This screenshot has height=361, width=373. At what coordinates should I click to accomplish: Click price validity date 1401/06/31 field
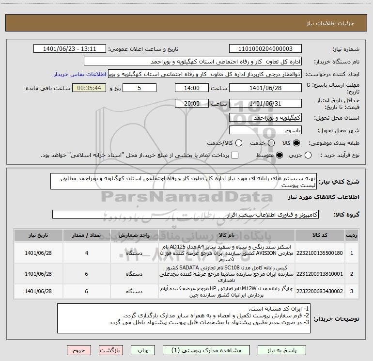265,103
